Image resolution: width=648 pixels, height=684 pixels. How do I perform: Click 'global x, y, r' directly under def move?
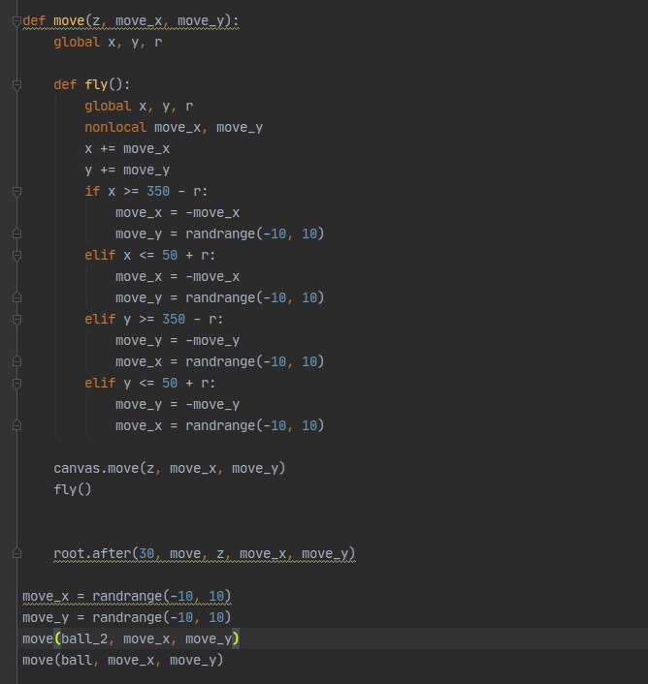coord(108,43)
